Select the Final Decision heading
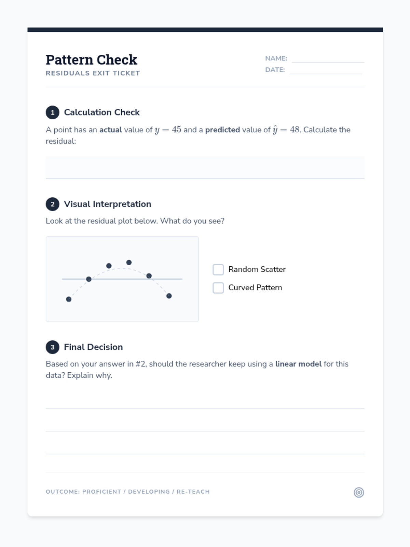Screen dimensions: 410x547 tap(93, 347)
